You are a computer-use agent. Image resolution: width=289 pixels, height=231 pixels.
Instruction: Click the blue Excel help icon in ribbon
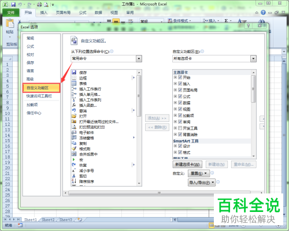pyautogui.click(x=263, y=13)
